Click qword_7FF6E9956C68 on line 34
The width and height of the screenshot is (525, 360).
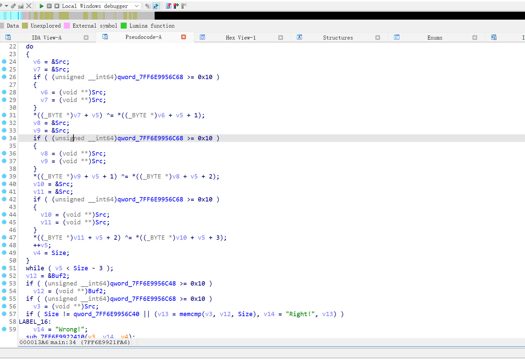150,138
